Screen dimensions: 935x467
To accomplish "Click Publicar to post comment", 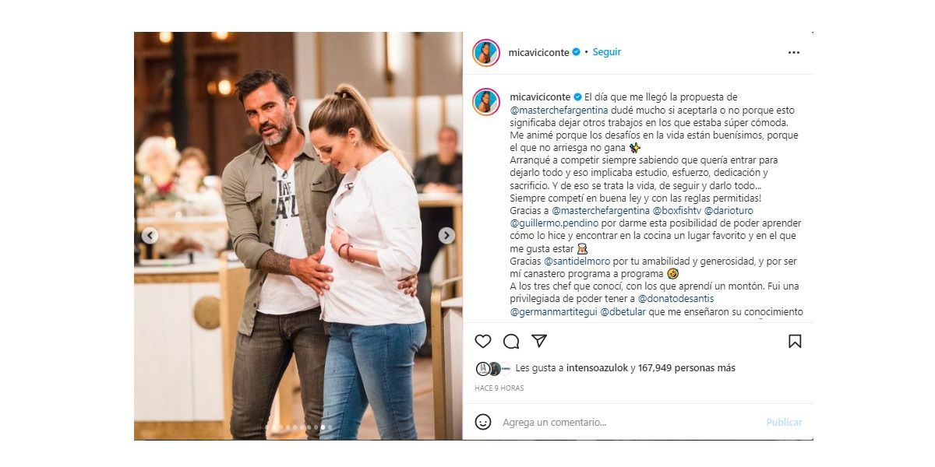I will [784, 422].
